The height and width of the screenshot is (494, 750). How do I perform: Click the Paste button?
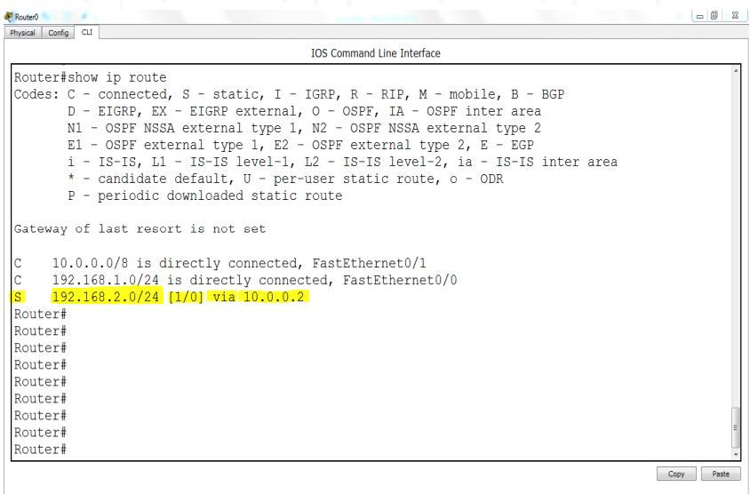pos(721,474)
